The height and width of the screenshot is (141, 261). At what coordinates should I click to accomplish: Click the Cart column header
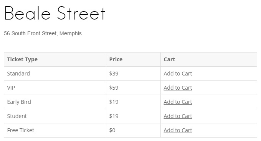[x=169, y=59]
